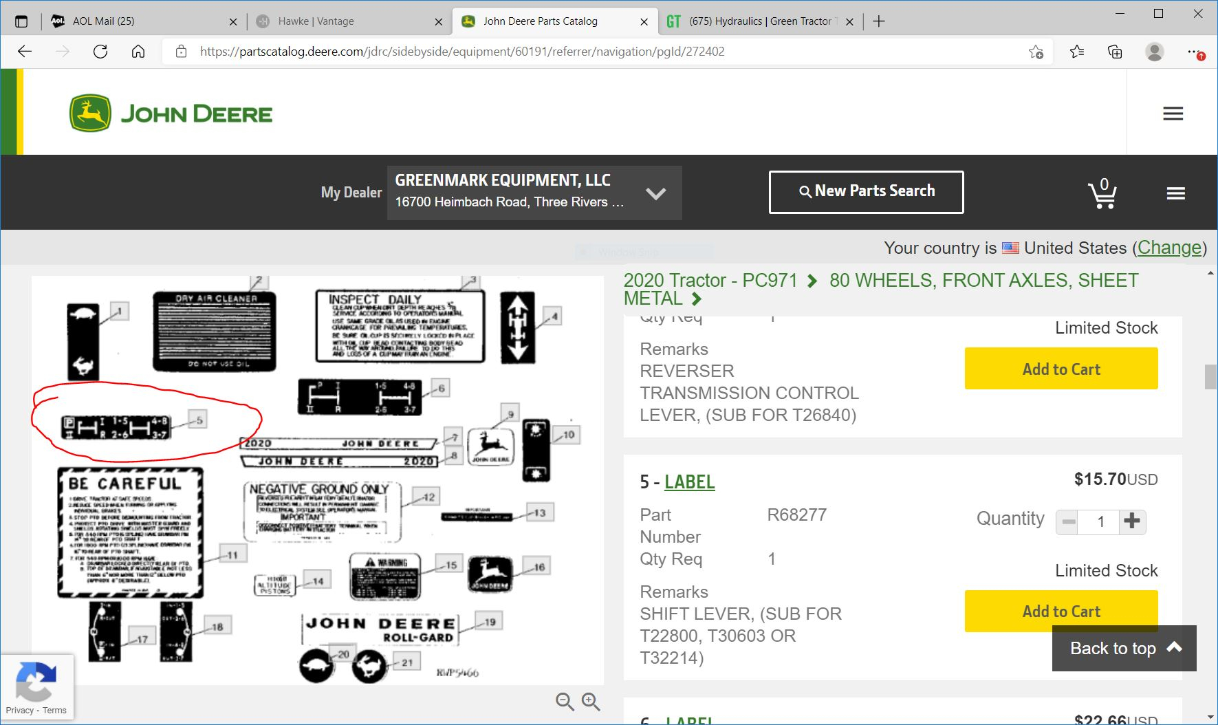Select callout 13 in the diagram

point(539,512)
